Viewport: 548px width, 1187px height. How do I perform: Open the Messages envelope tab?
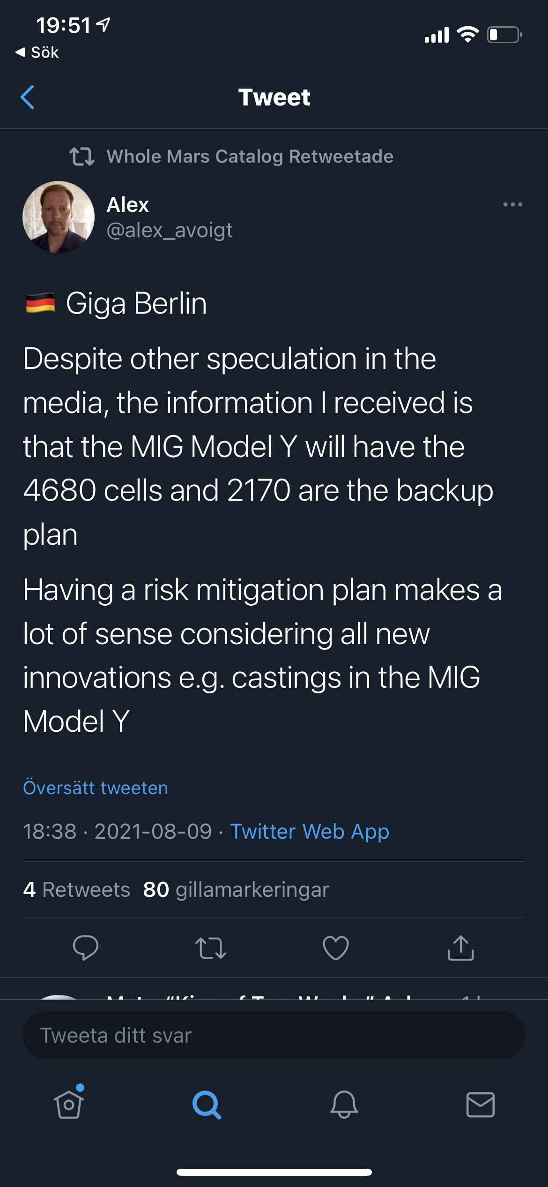pyautogui.click(x=481, y=1104)
